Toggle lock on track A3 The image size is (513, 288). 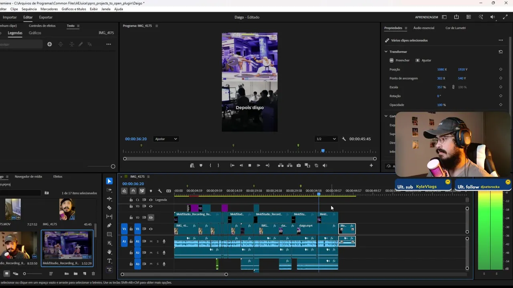[x=131, y=264]
